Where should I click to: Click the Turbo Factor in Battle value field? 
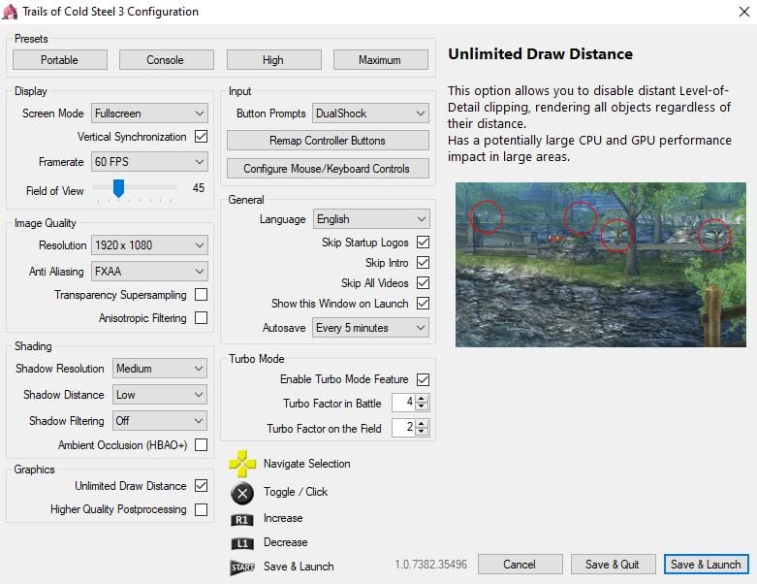404,402
